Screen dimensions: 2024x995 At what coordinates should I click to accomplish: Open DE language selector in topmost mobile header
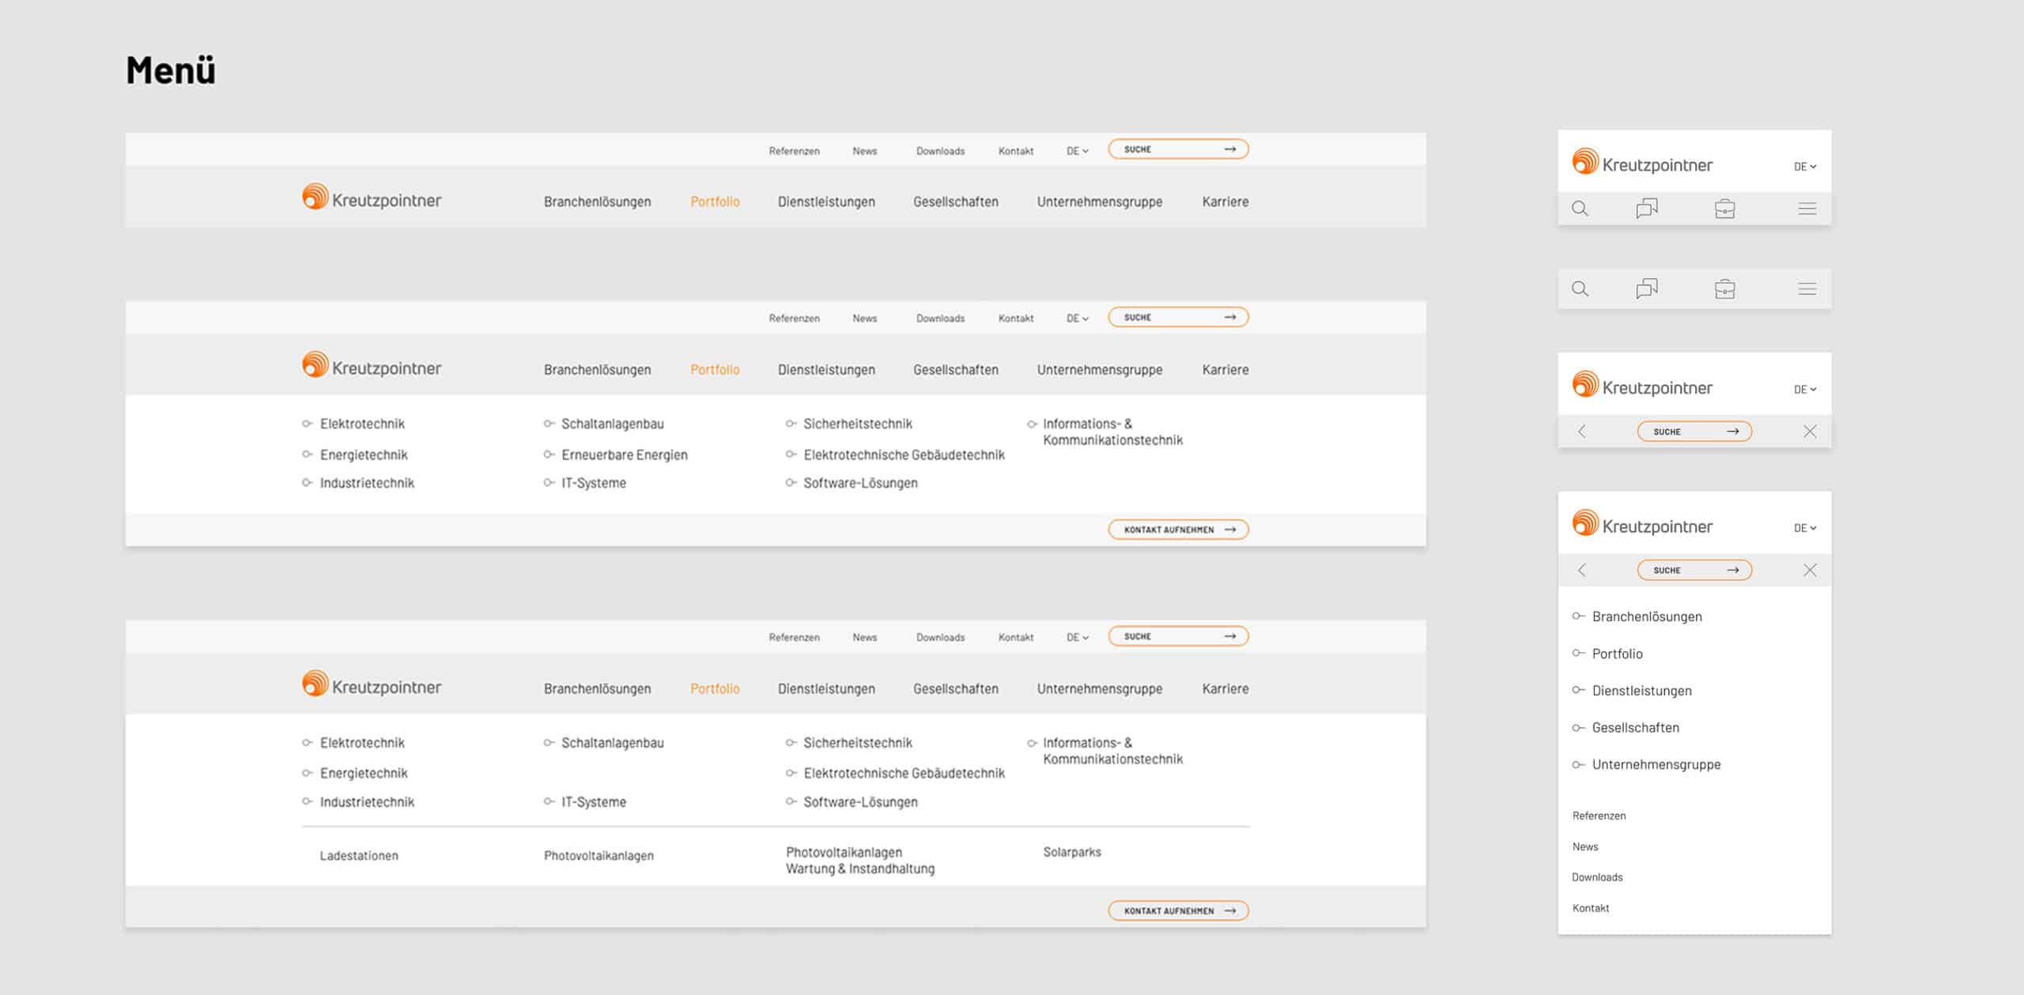1804,167
